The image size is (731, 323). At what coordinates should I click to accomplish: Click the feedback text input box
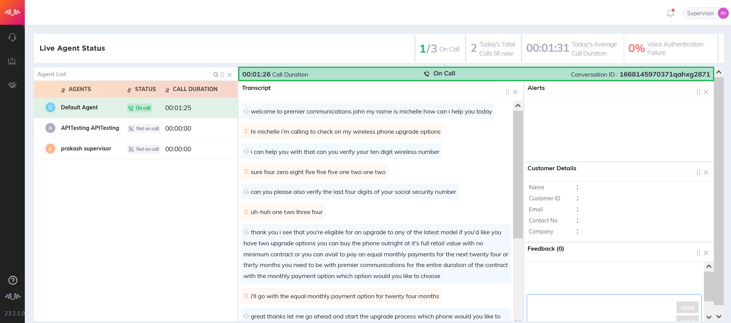(614, 308)
